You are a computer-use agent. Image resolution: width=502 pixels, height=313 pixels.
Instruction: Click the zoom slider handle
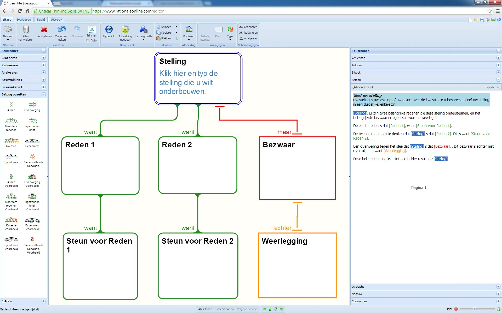point(475,309)
